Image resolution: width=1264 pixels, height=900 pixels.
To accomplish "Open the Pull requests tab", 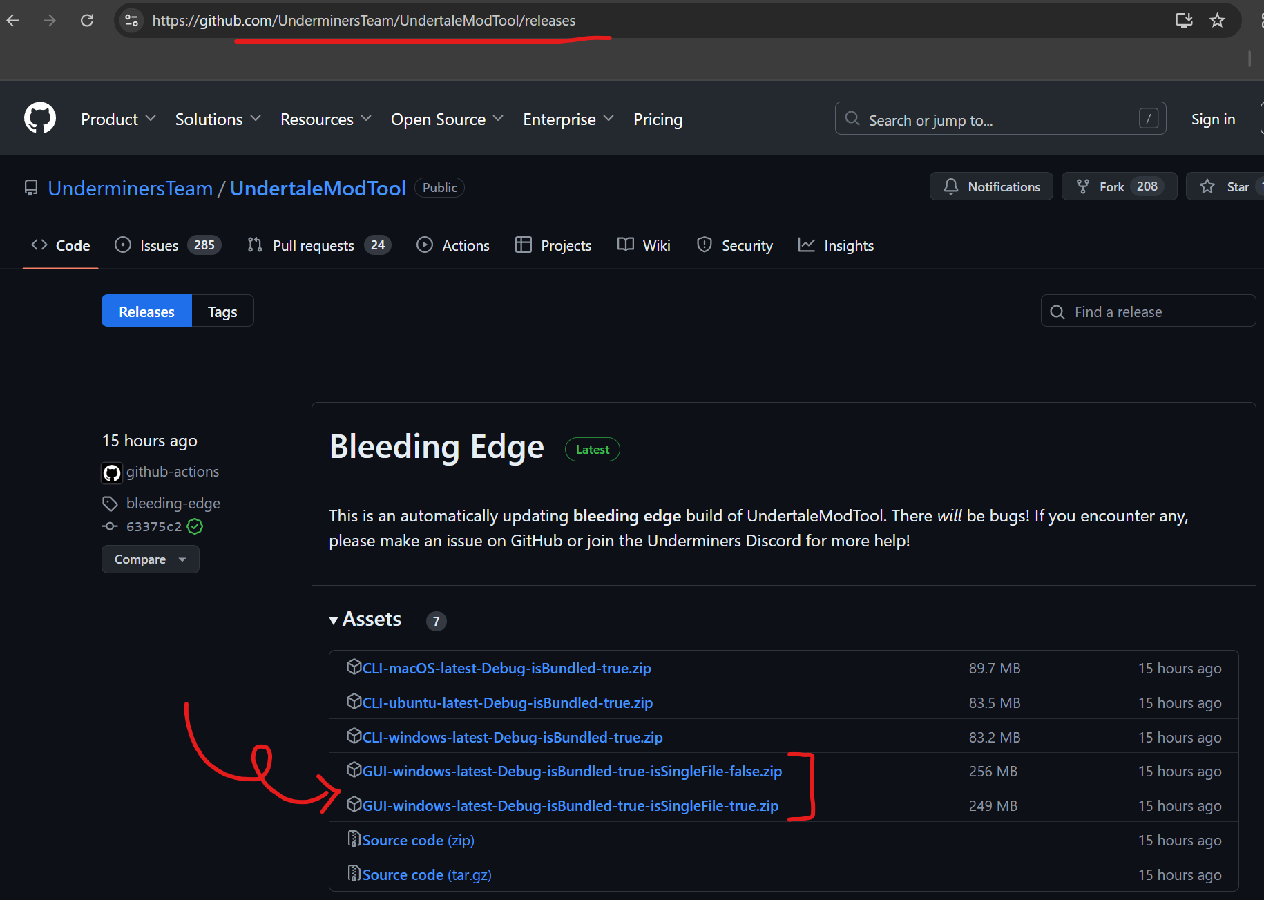I will pos(319,246).
